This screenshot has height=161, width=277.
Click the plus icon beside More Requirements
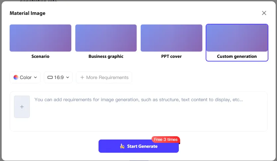coord(82,77)
